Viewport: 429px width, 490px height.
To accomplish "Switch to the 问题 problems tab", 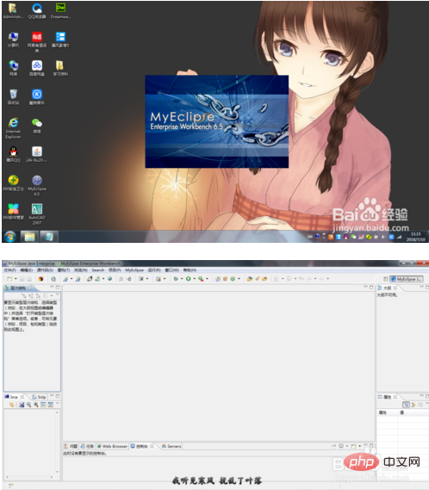I will (71, 446).
